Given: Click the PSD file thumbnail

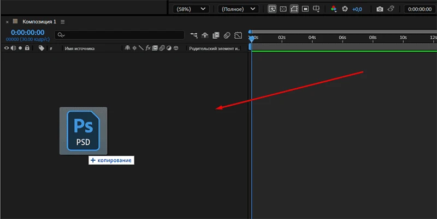Looking at the screenshot, I should [x=84, y=131].
